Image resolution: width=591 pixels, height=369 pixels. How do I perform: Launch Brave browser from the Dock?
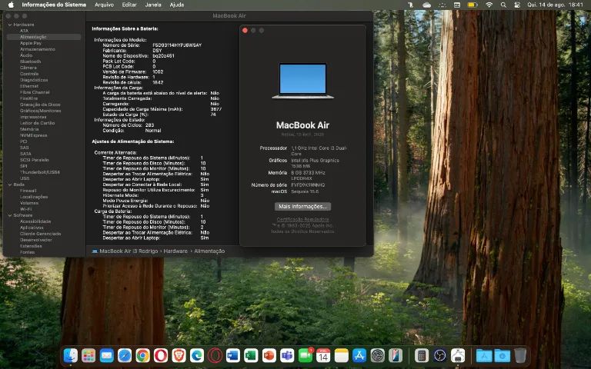pos(179,355)
